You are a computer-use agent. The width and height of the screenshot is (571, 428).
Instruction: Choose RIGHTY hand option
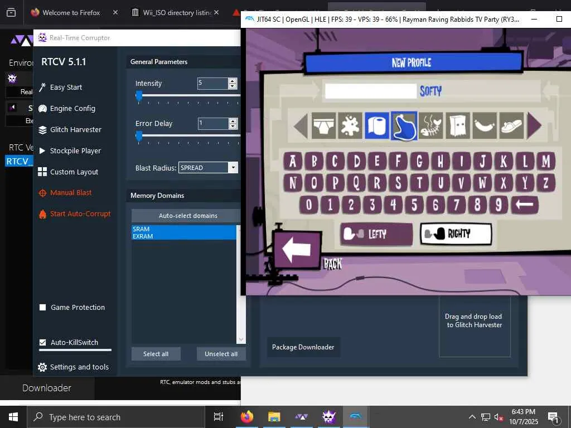point(456,234)
